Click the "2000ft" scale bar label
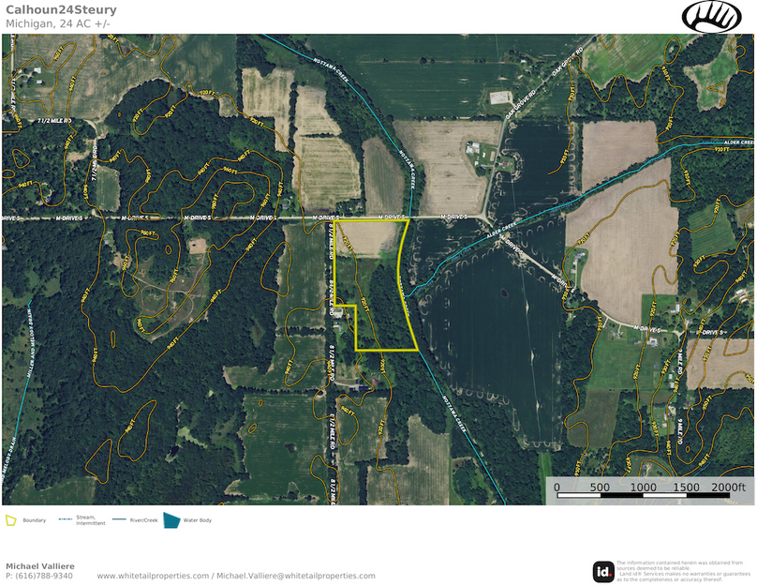The image size is (757, 586). tap(728, 487)
